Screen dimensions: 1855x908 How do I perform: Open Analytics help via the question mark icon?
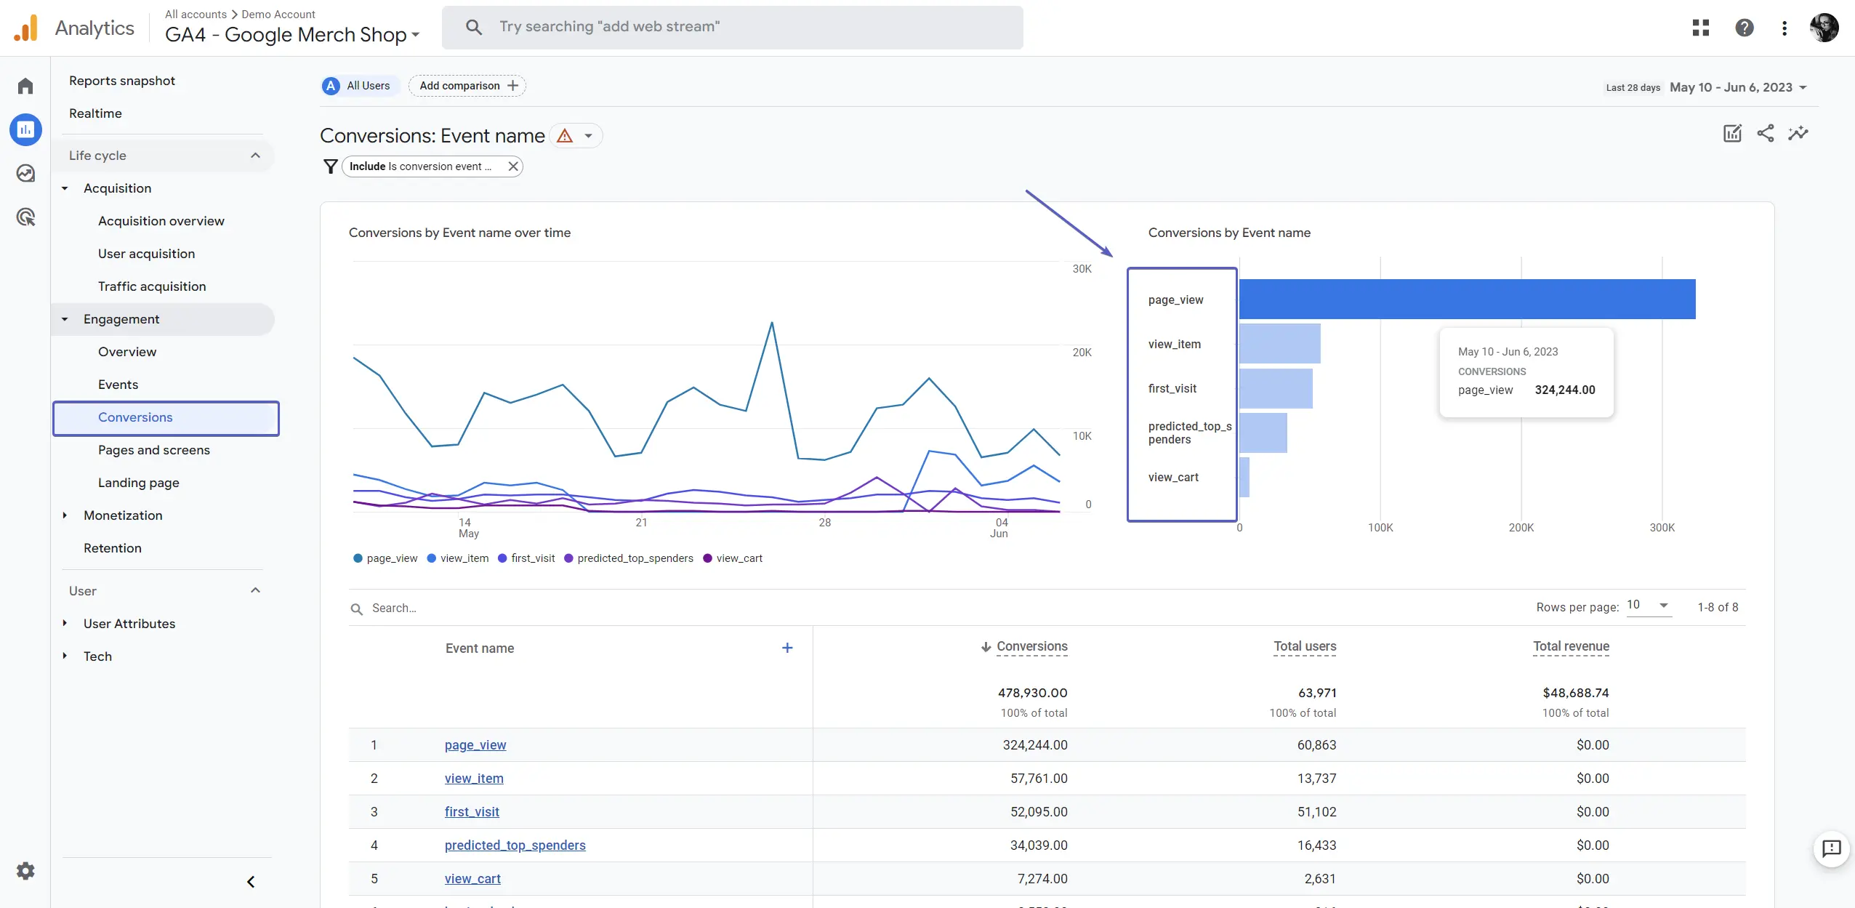coord(1745,27)
